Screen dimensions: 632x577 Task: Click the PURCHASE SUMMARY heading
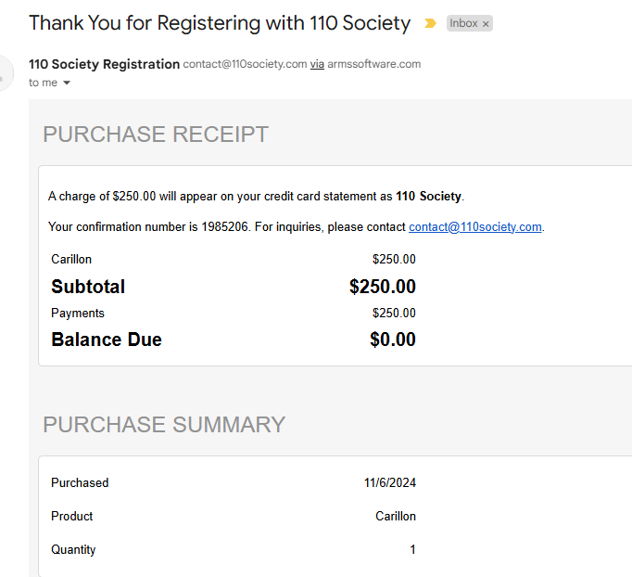(x=164, y=425)
